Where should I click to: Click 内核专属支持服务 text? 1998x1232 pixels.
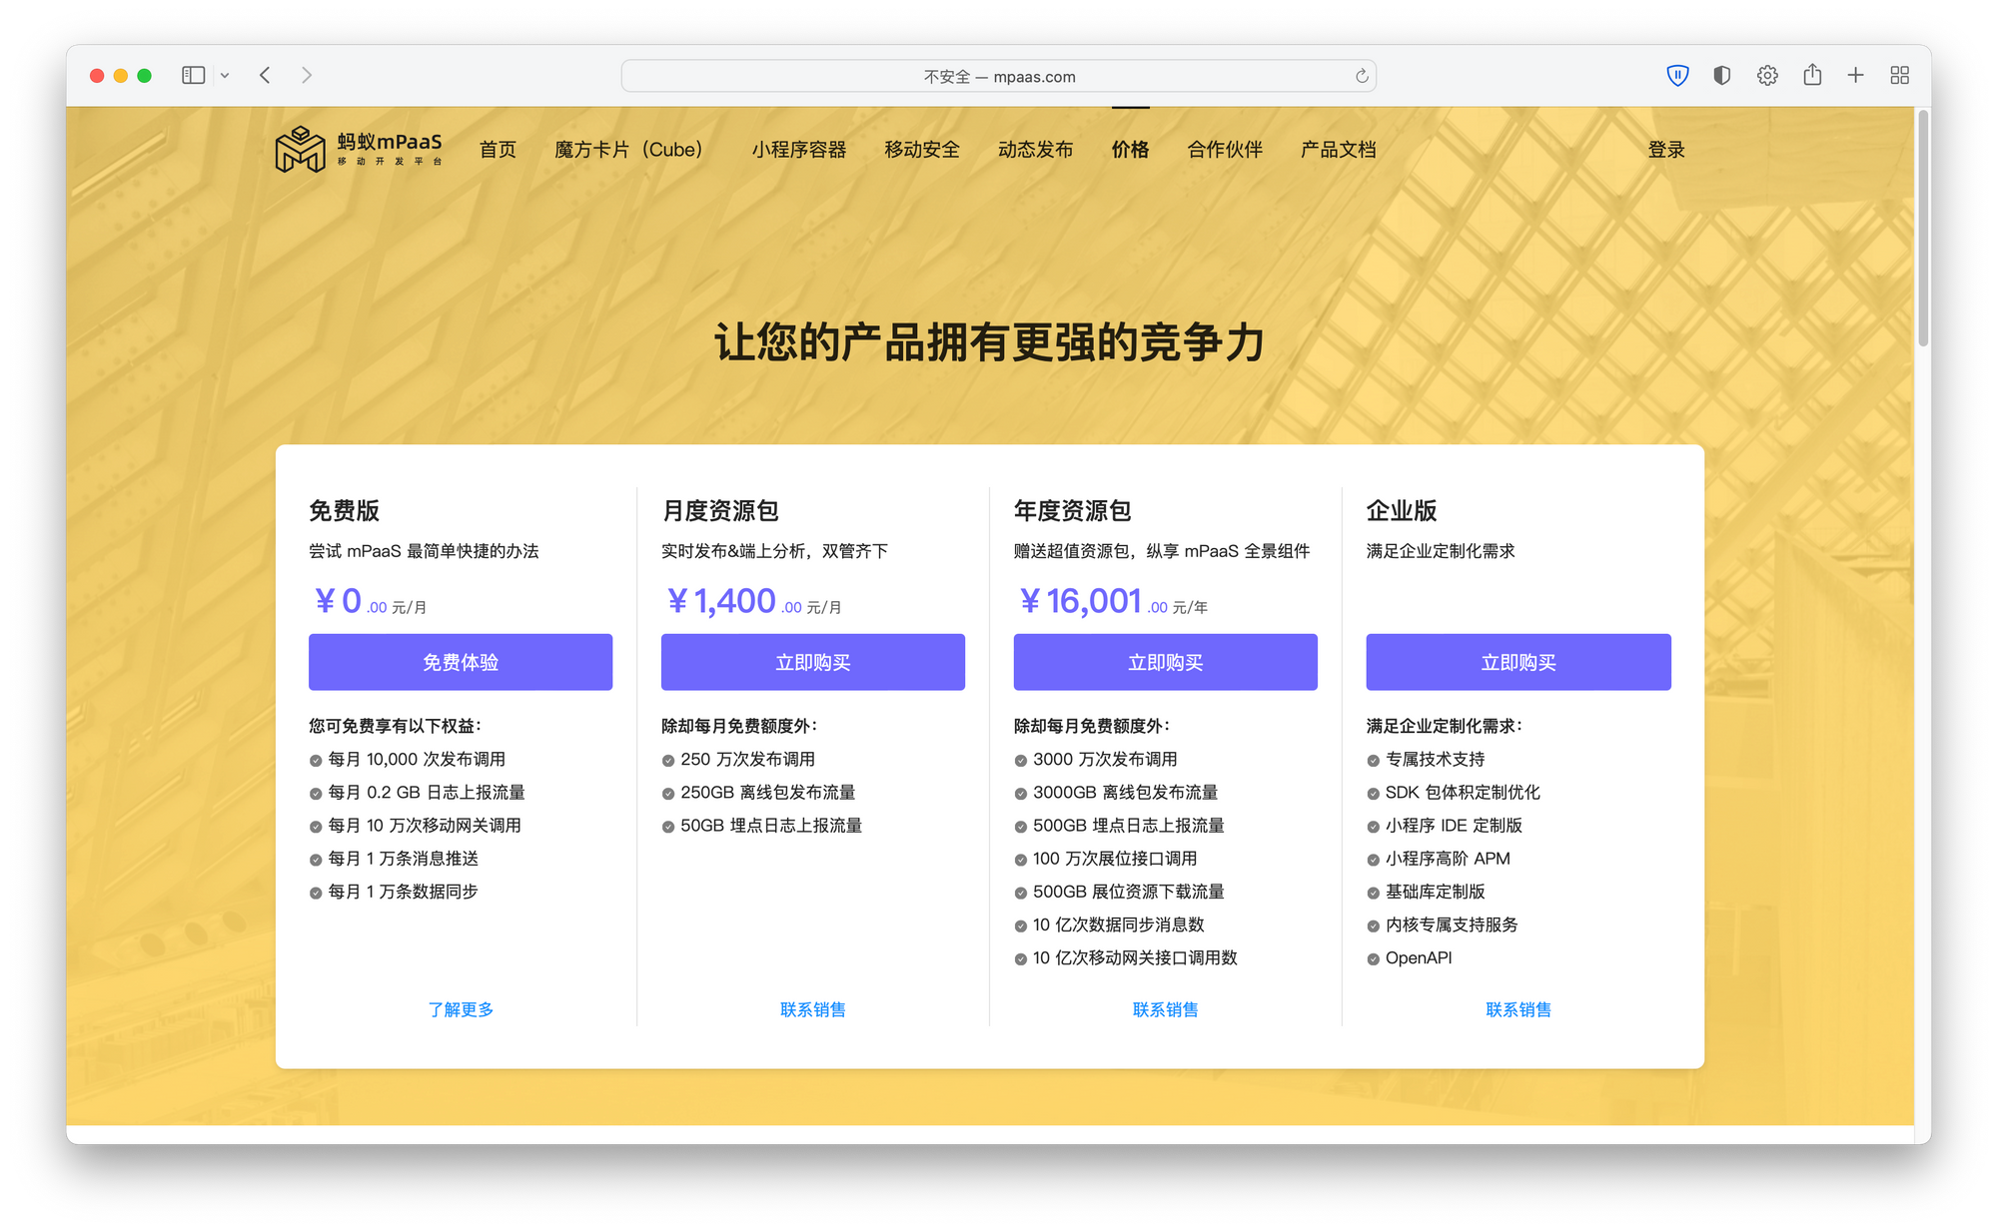tap(1452, 924)
